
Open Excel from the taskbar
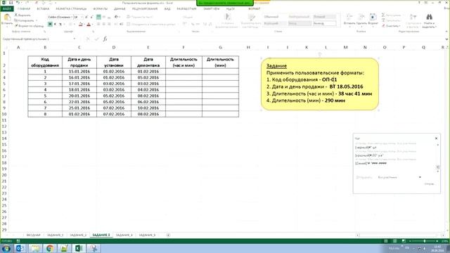[x=79, y=248]
